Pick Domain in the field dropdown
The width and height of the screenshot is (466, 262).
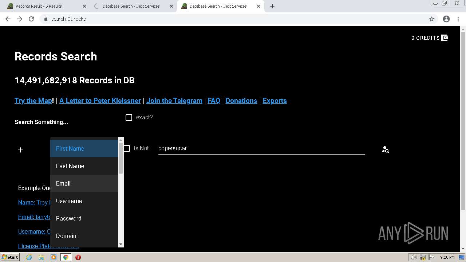pyautogui.click(x=84, y=236)
